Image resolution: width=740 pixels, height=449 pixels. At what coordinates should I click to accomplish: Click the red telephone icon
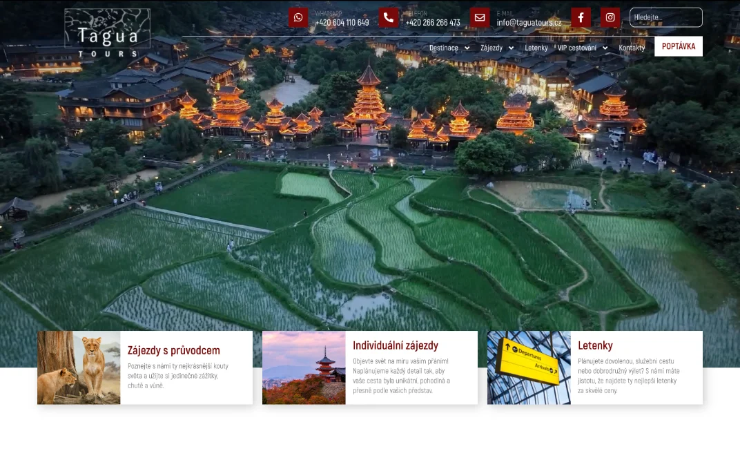coord(389,17)
